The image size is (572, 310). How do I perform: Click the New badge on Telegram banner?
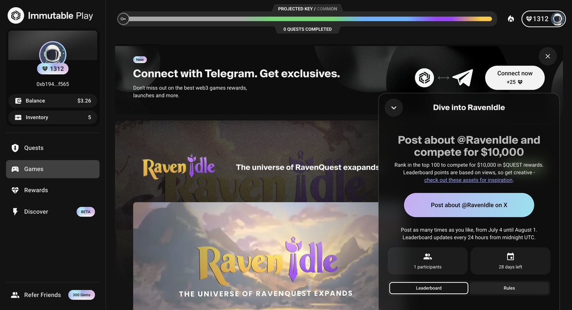point(140,60)
